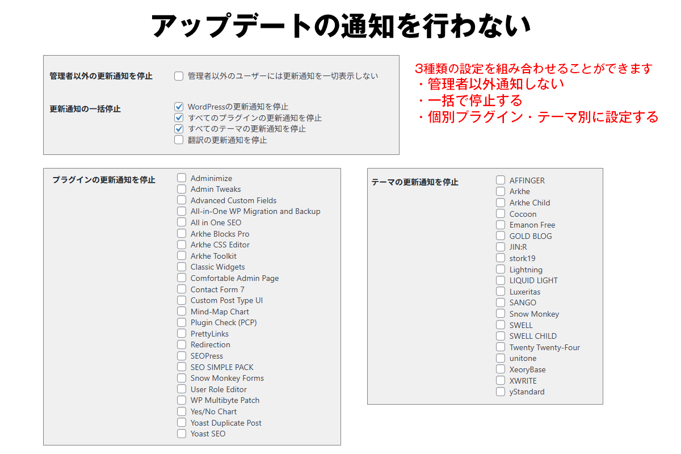This screenshot has width=681, height=454.
Task: Select User Role Editor checkbox
Action: pos(182,389)
